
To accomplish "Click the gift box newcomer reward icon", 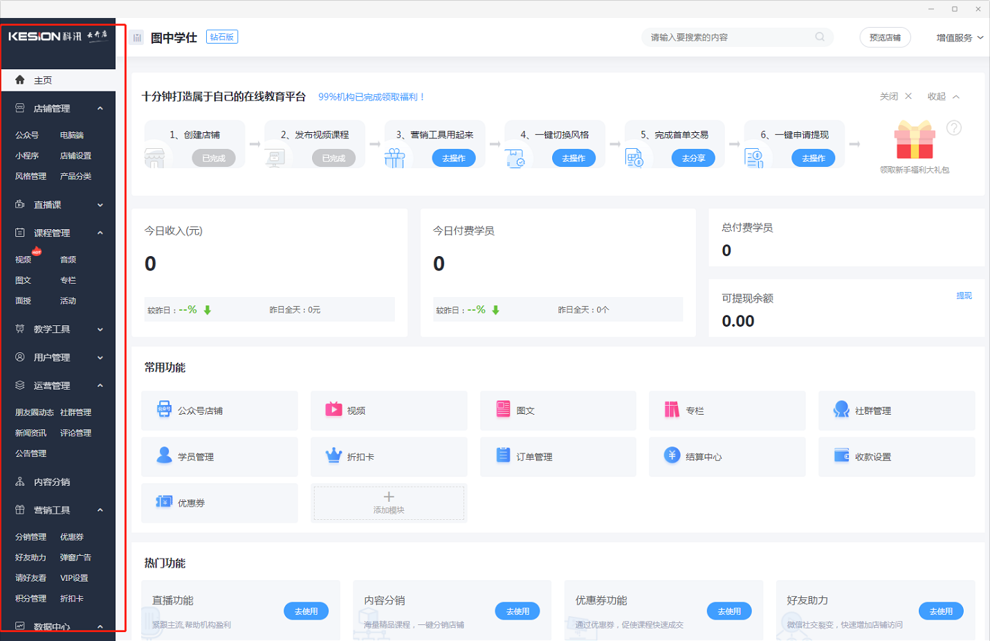I will click(914, 141).
